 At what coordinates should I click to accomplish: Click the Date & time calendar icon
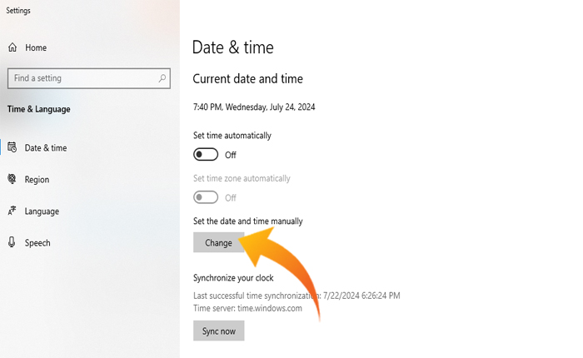tap(12, 147)
